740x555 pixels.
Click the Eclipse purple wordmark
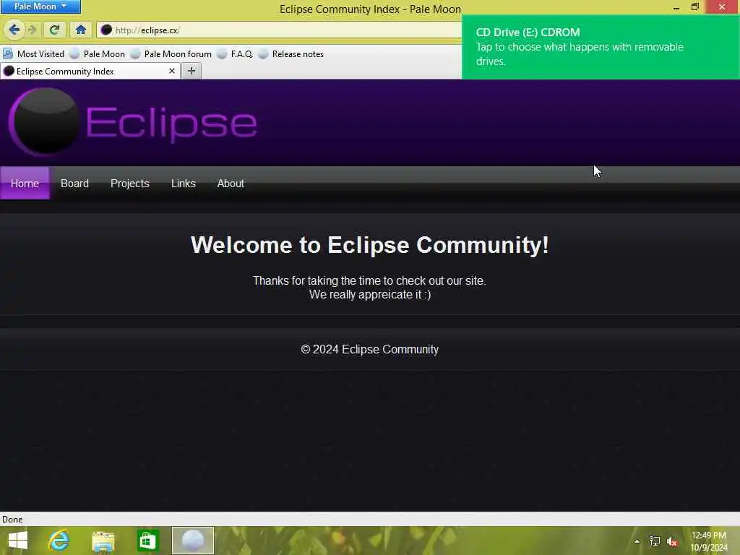click(x=171, y=123)
